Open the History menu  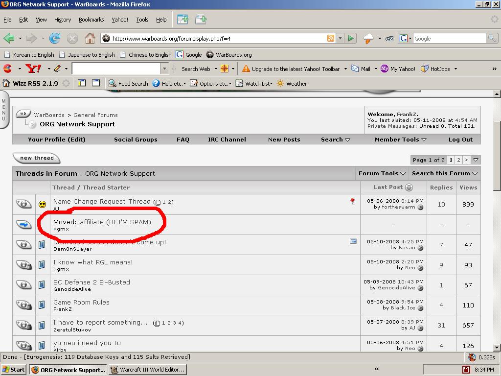coord(63,20)
